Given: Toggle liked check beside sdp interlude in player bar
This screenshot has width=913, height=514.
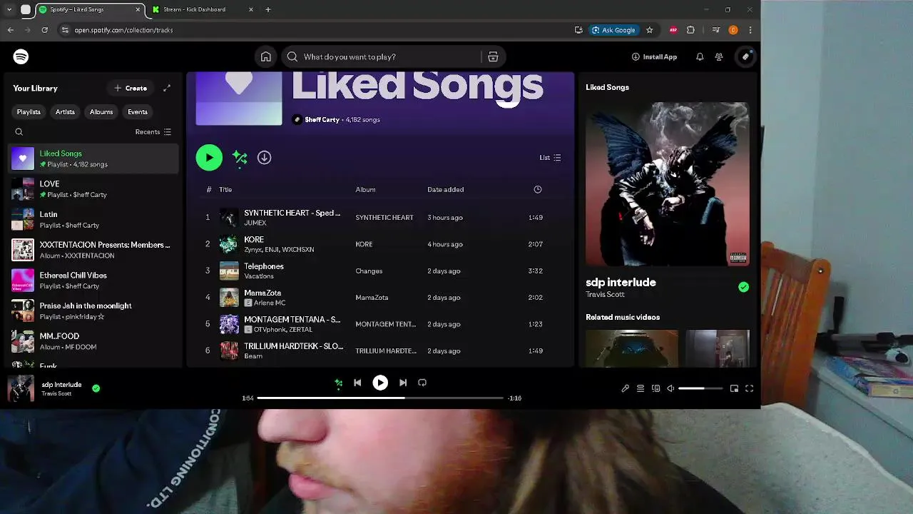Looking at the screenshot, I should (96, 388).
